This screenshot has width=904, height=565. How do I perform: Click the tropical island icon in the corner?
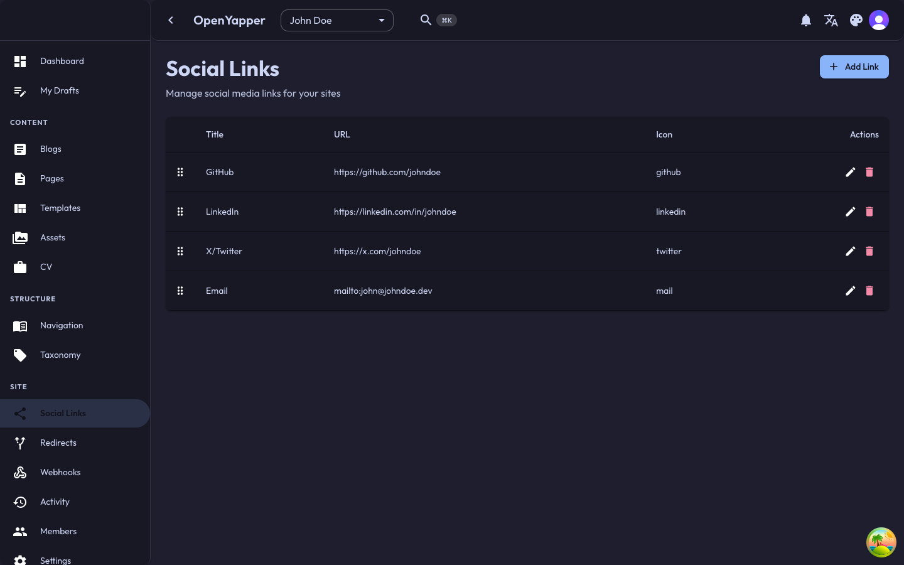881,542
